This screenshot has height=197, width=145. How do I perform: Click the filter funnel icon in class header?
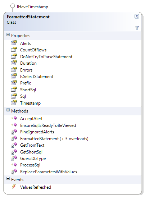[x=137, y=28]
